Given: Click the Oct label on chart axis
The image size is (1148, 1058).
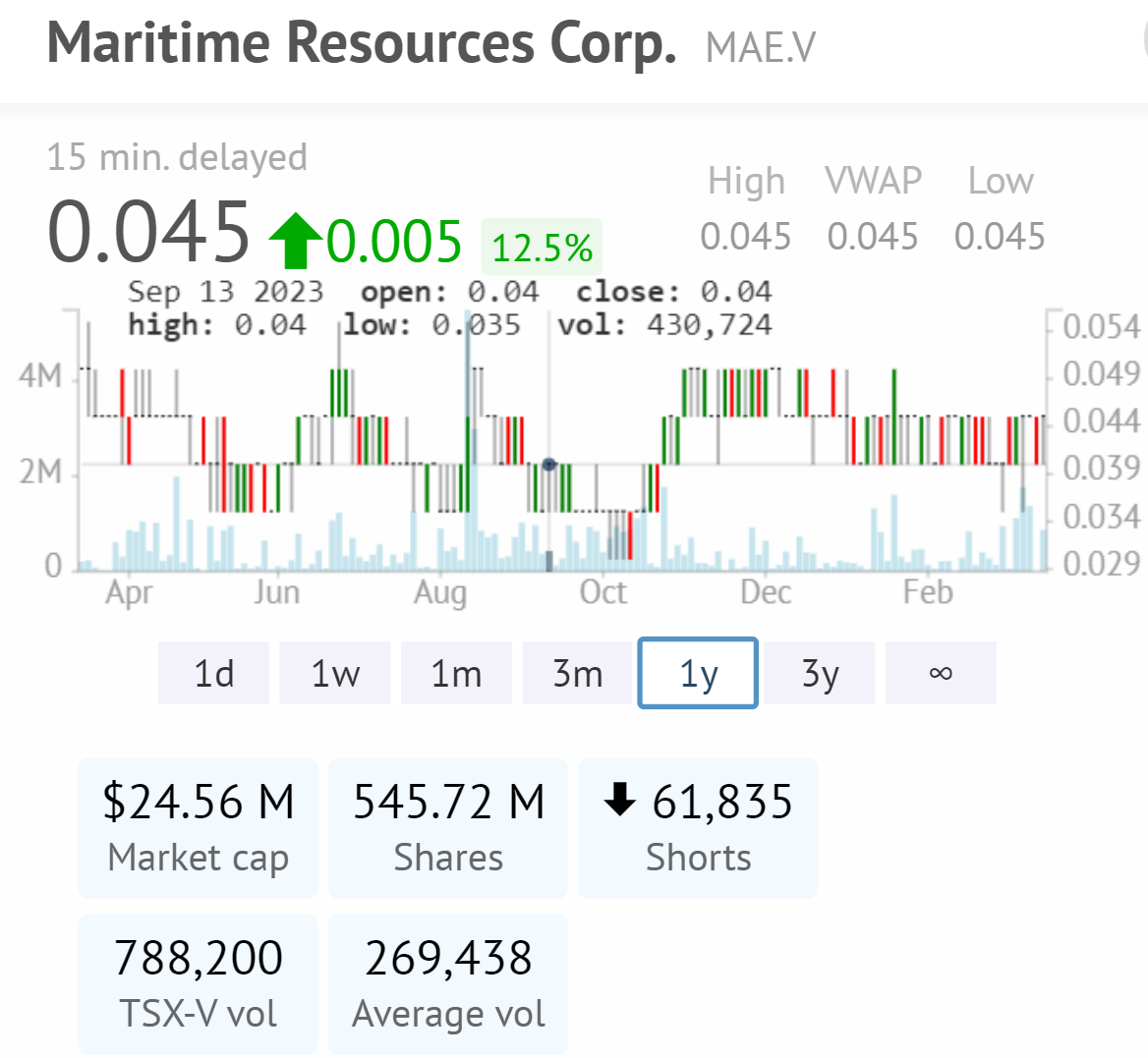Looking at the screenshot, I should pos(603,592).
